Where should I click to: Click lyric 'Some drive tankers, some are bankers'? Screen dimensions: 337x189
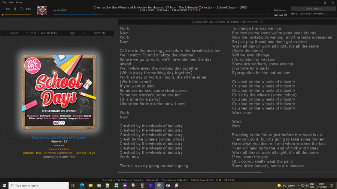268,166
